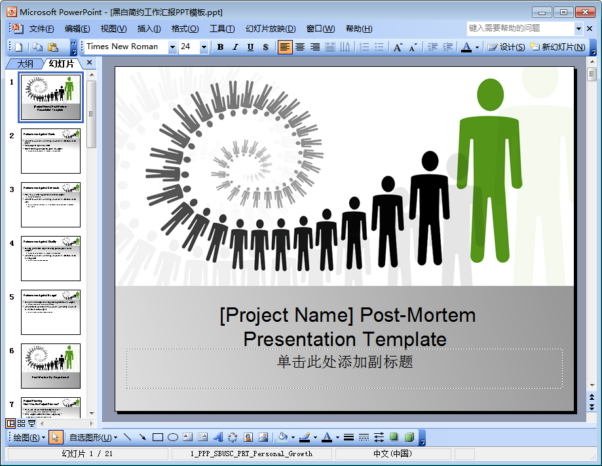Click the 设计(S) design button

click(506, 47)
